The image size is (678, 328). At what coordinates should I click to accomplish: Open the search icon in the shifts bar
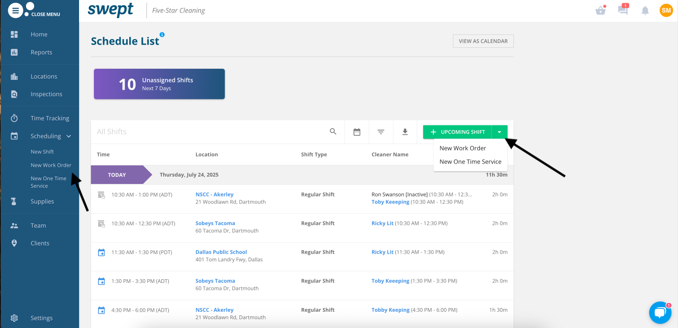click(x=333, y=131)
